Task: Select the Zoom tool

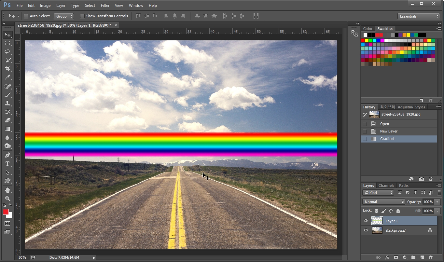Action: [7, 199]
